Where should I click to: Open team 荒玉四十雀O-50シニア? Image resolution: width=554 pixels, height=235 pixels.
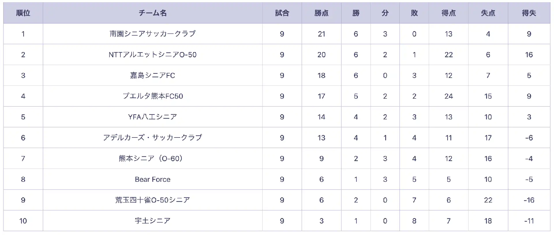tap(153, 200)
